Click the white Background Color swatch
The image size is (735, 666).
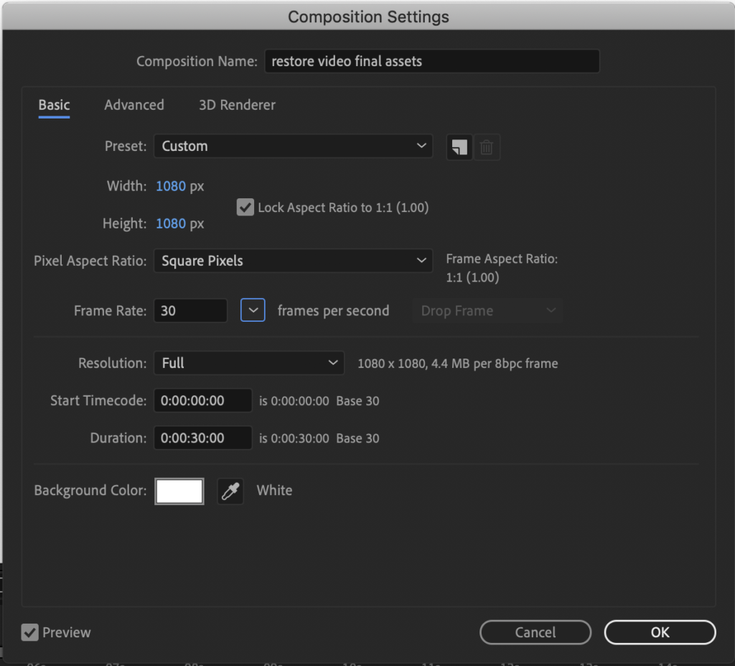179,491
